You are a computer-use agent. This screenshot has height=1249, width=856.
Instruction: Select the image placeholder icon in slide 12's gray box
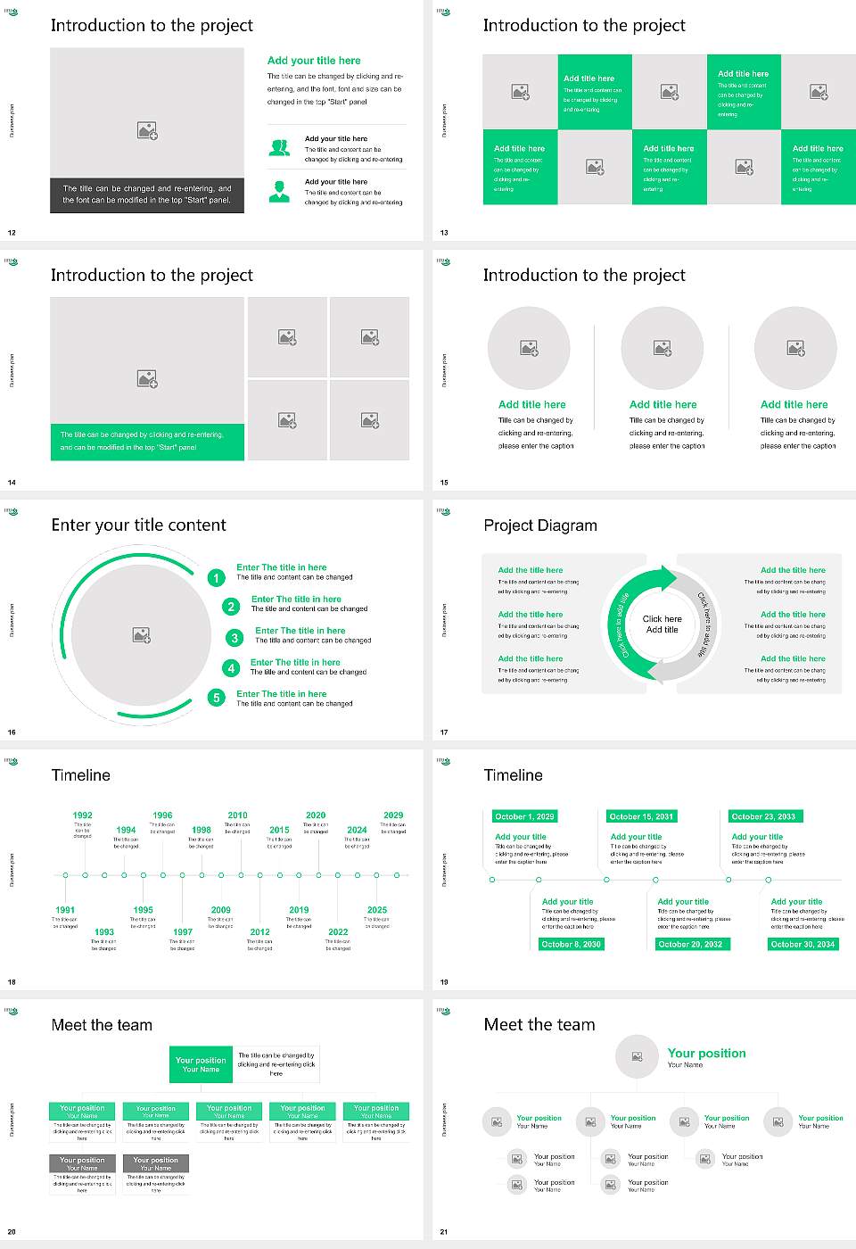coord(147,131)
